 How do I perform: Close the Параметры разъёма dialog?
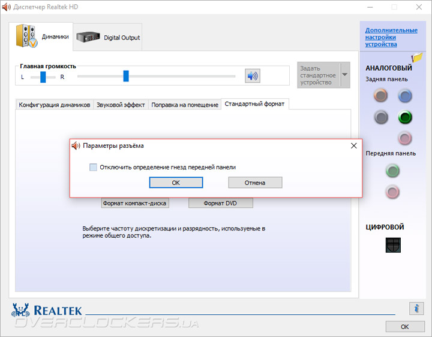(x=354, y=145)
